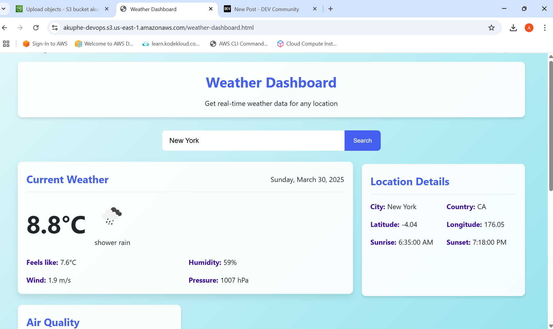Close the Weather Dashboard tab
Viewport: 553px width, 329px height.
(211, 9)
